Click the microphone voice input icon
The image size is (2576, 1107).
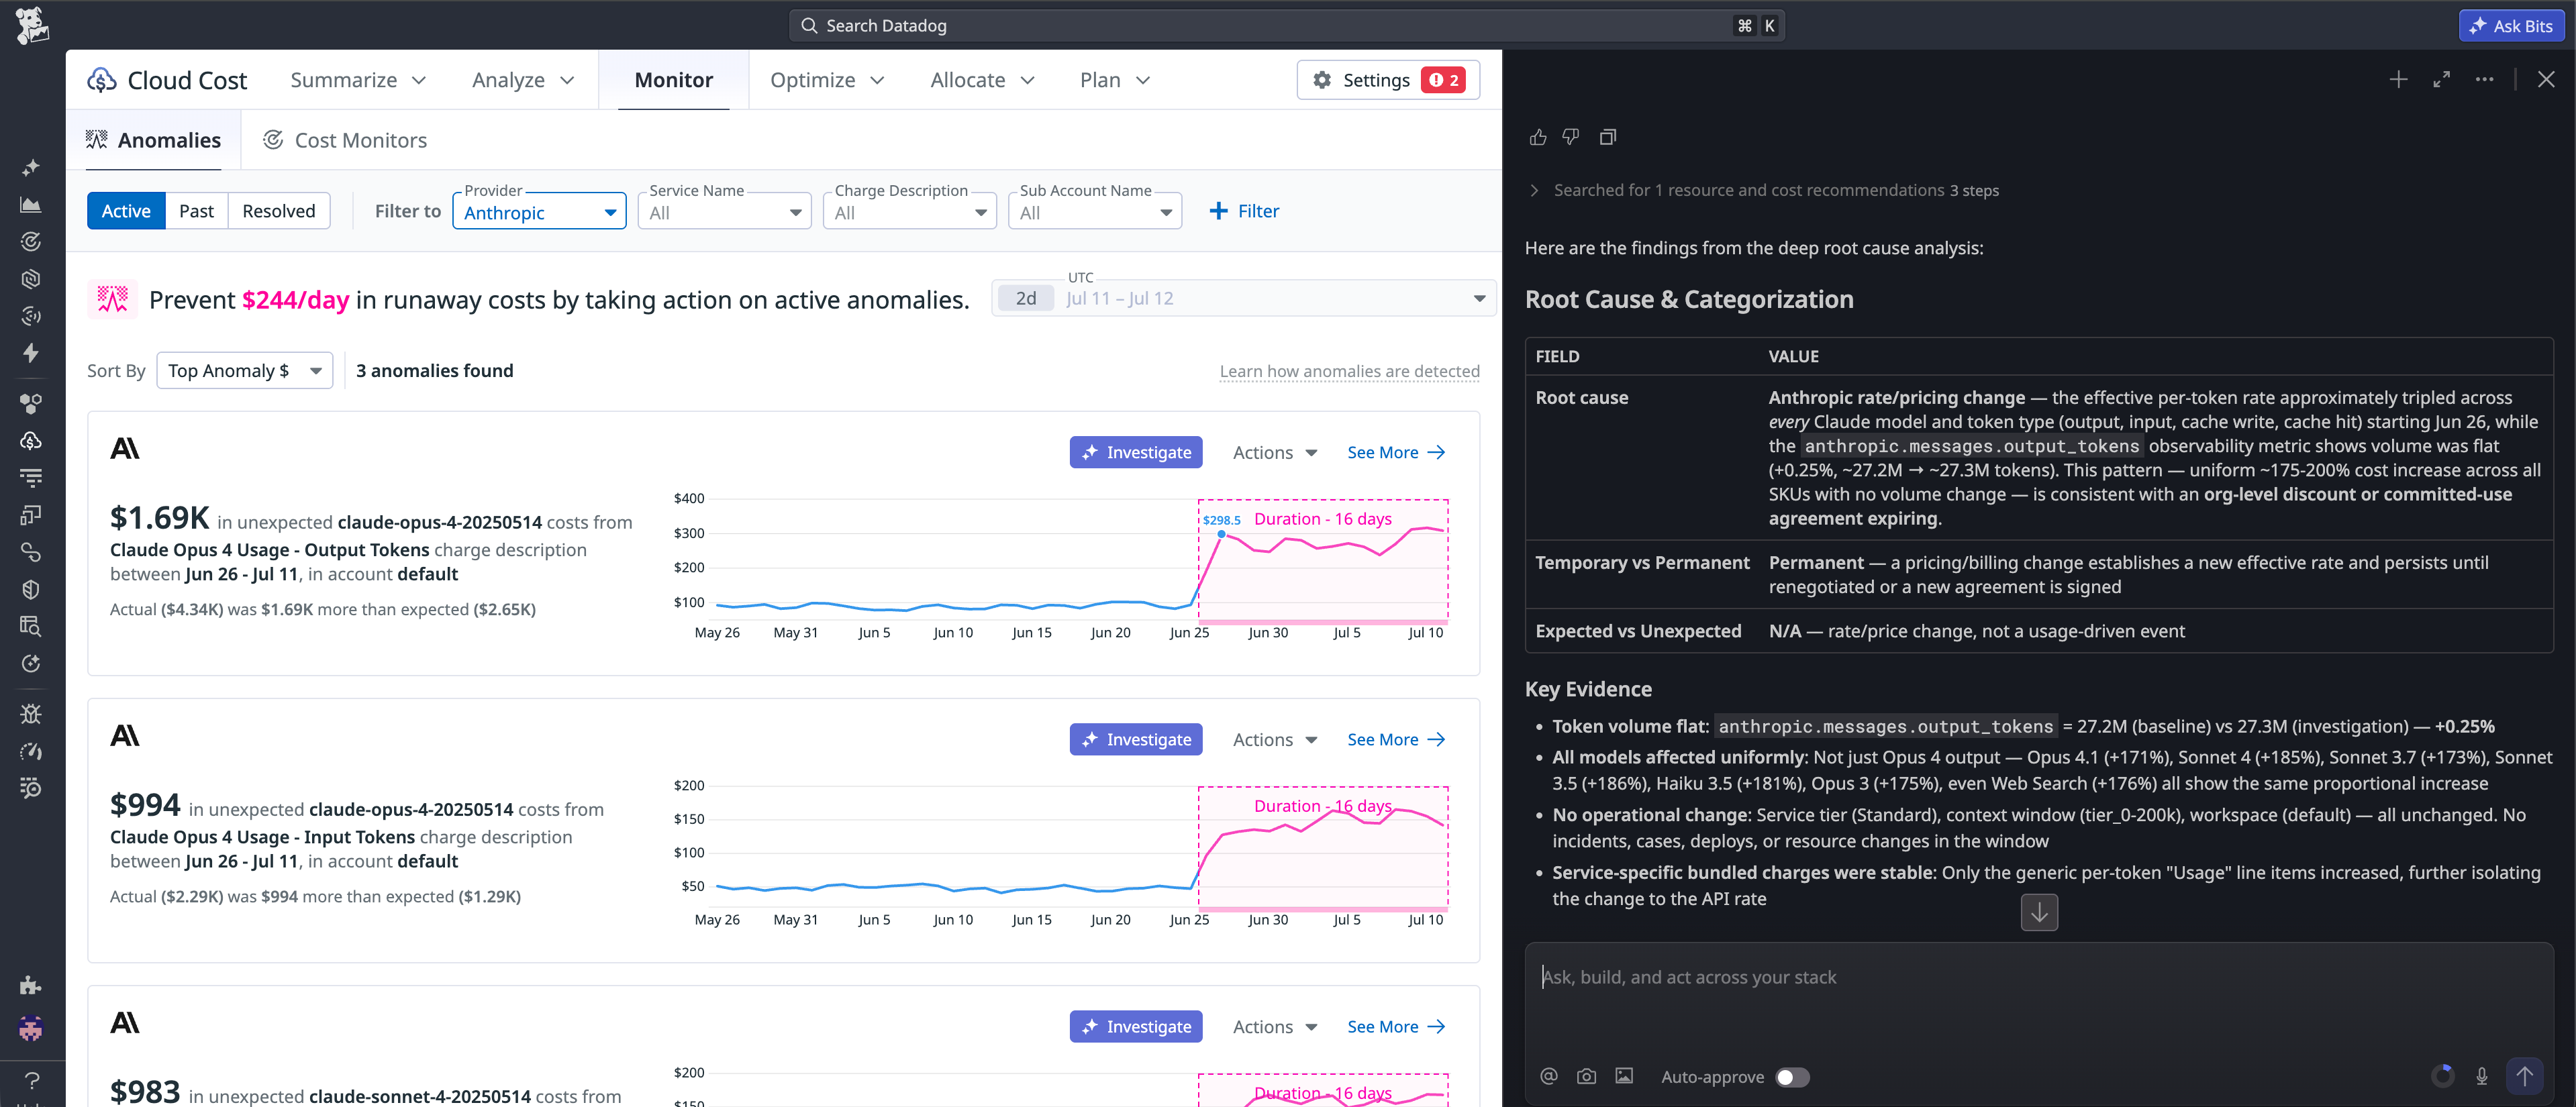[x=2482, y=1077]
